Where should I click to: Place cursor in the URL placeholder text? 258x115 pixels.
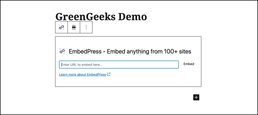(x=82, y=65)
